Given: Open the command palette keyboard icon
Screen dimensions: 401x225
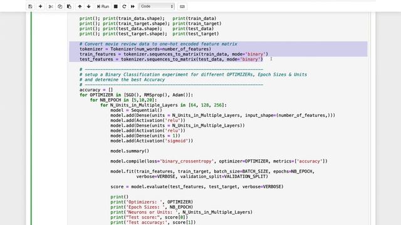Looking at the screenshot, I should tap(182, 6).
